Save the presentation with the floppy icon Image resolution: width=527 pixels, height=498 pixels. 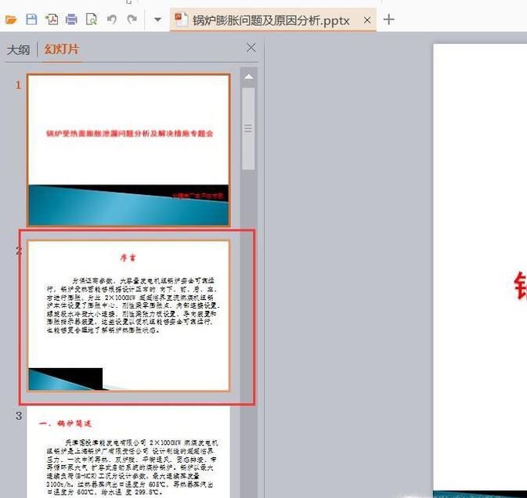[x=31, y=20]
